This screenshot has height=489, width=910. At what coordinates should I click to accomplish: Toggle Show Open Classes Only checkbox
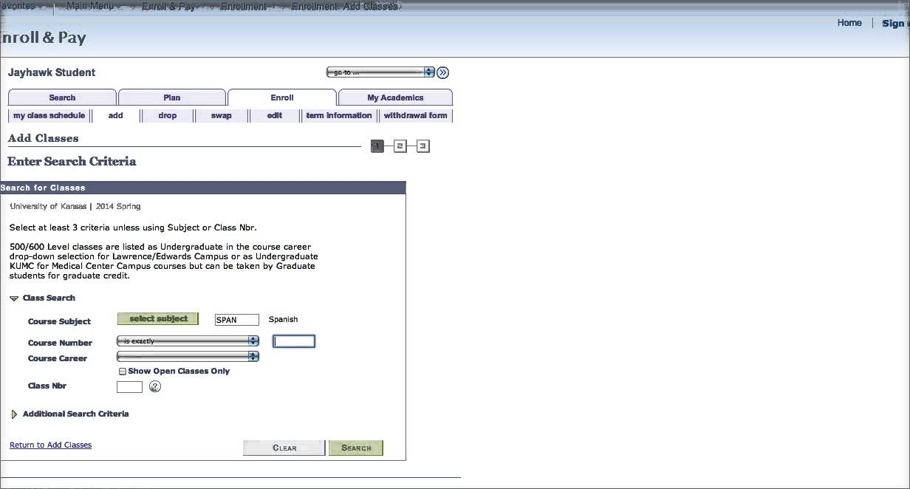123,372
